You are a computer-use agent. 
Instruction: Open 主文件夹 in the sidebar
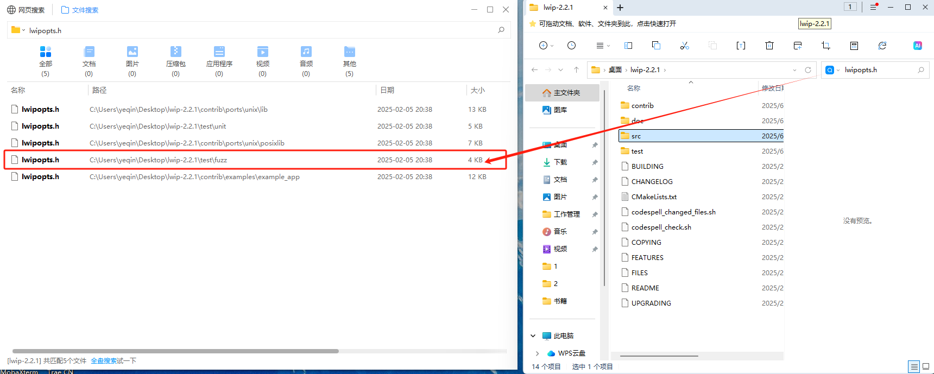(x=563, y=93)
